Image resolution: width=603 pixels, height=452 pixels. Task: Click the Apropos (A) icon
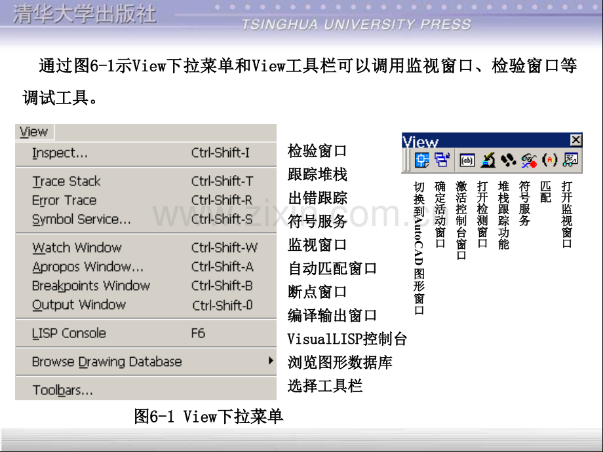(549, 160)
